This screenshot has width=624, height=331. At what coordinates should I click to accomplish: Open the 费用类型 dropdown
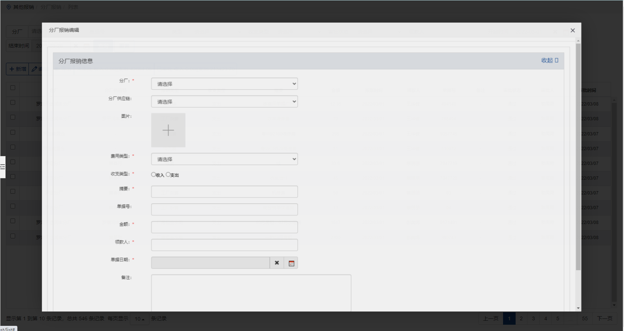[224, 159]
